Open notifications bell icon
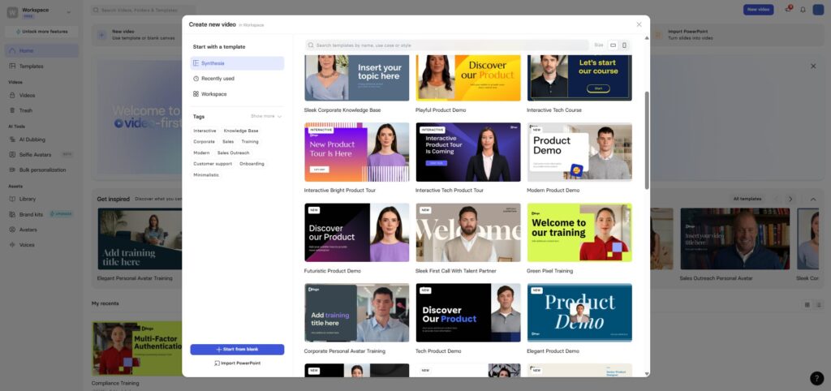Screen dimensions: 831x391 click(803, 10)
